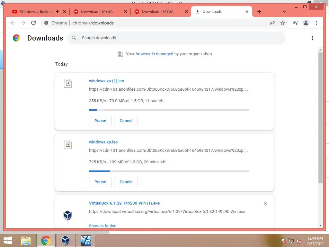Open File Explorer from the taskbar
This screenshot has width=329, height=247.
[x=26, y=241]
